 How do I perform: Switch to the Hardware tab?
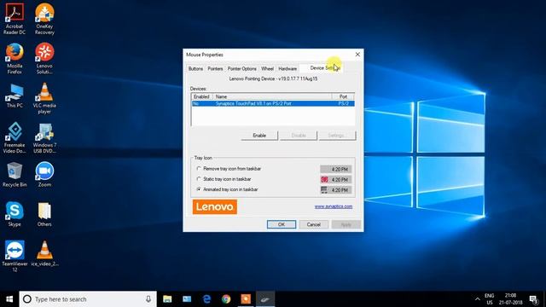(288, 68)
